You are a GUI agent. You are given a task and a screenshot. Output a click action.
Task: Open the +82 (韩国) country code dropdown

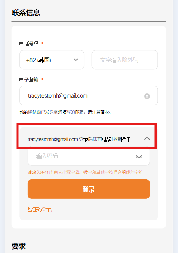(52, 60)
